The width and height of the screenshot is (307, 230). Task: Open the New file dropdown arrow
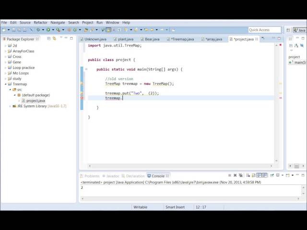pyautogui.click(x=9, y=30)
